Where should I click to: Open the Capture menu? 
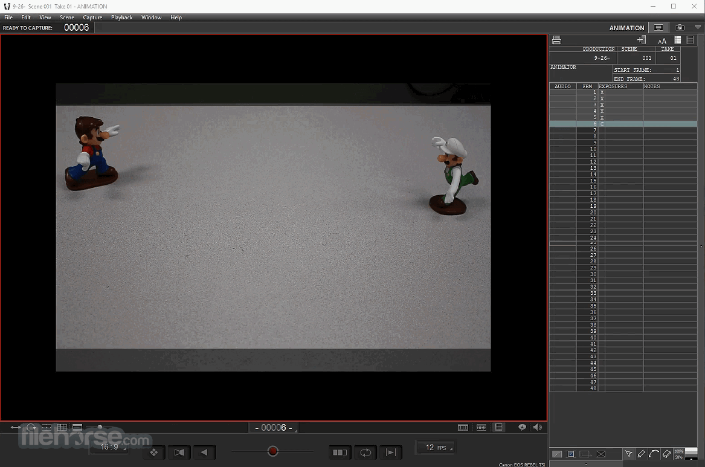(92, 18)
